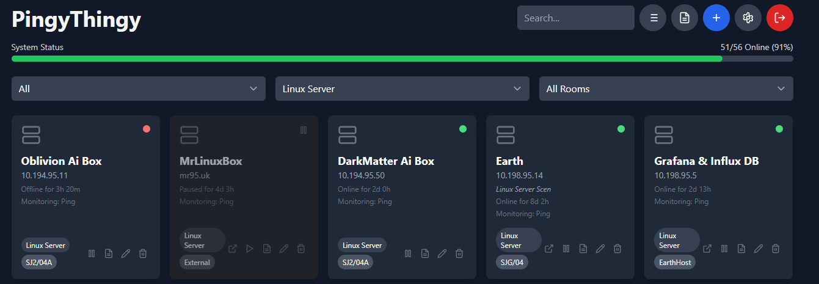Open the All Rooms dropdown
The image size is (819, 284).
[x=666, y=89]
